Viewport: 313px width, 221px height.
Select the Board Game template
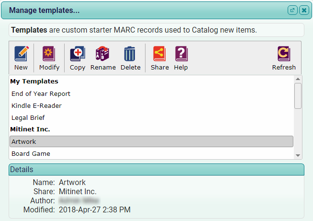click(152, 153)
